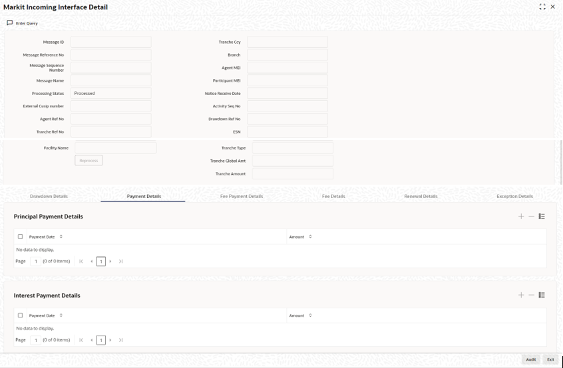This screenshot has height=368, width=563.
Task: Select page 1 button in Principal Payment pager
Action: coord(101,261)
